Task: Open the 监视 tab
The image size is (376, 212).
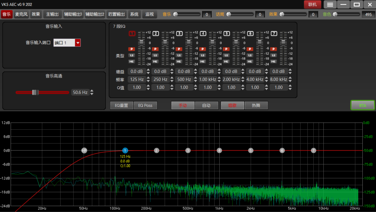Action: [x=150, y=14]
